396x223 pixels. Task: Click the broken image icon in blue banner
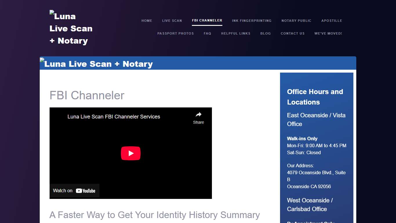pos(42,60)
